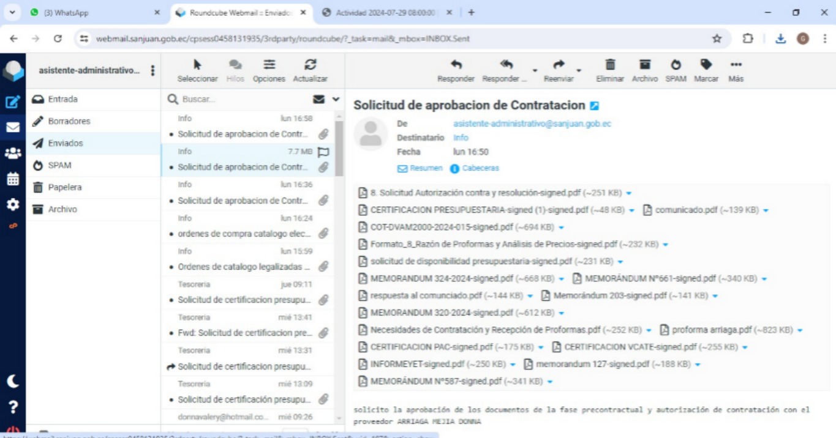The width and height of the screenshot is (836, 438).
Task: Open the Papelera folder
Action: click(64, 187)
